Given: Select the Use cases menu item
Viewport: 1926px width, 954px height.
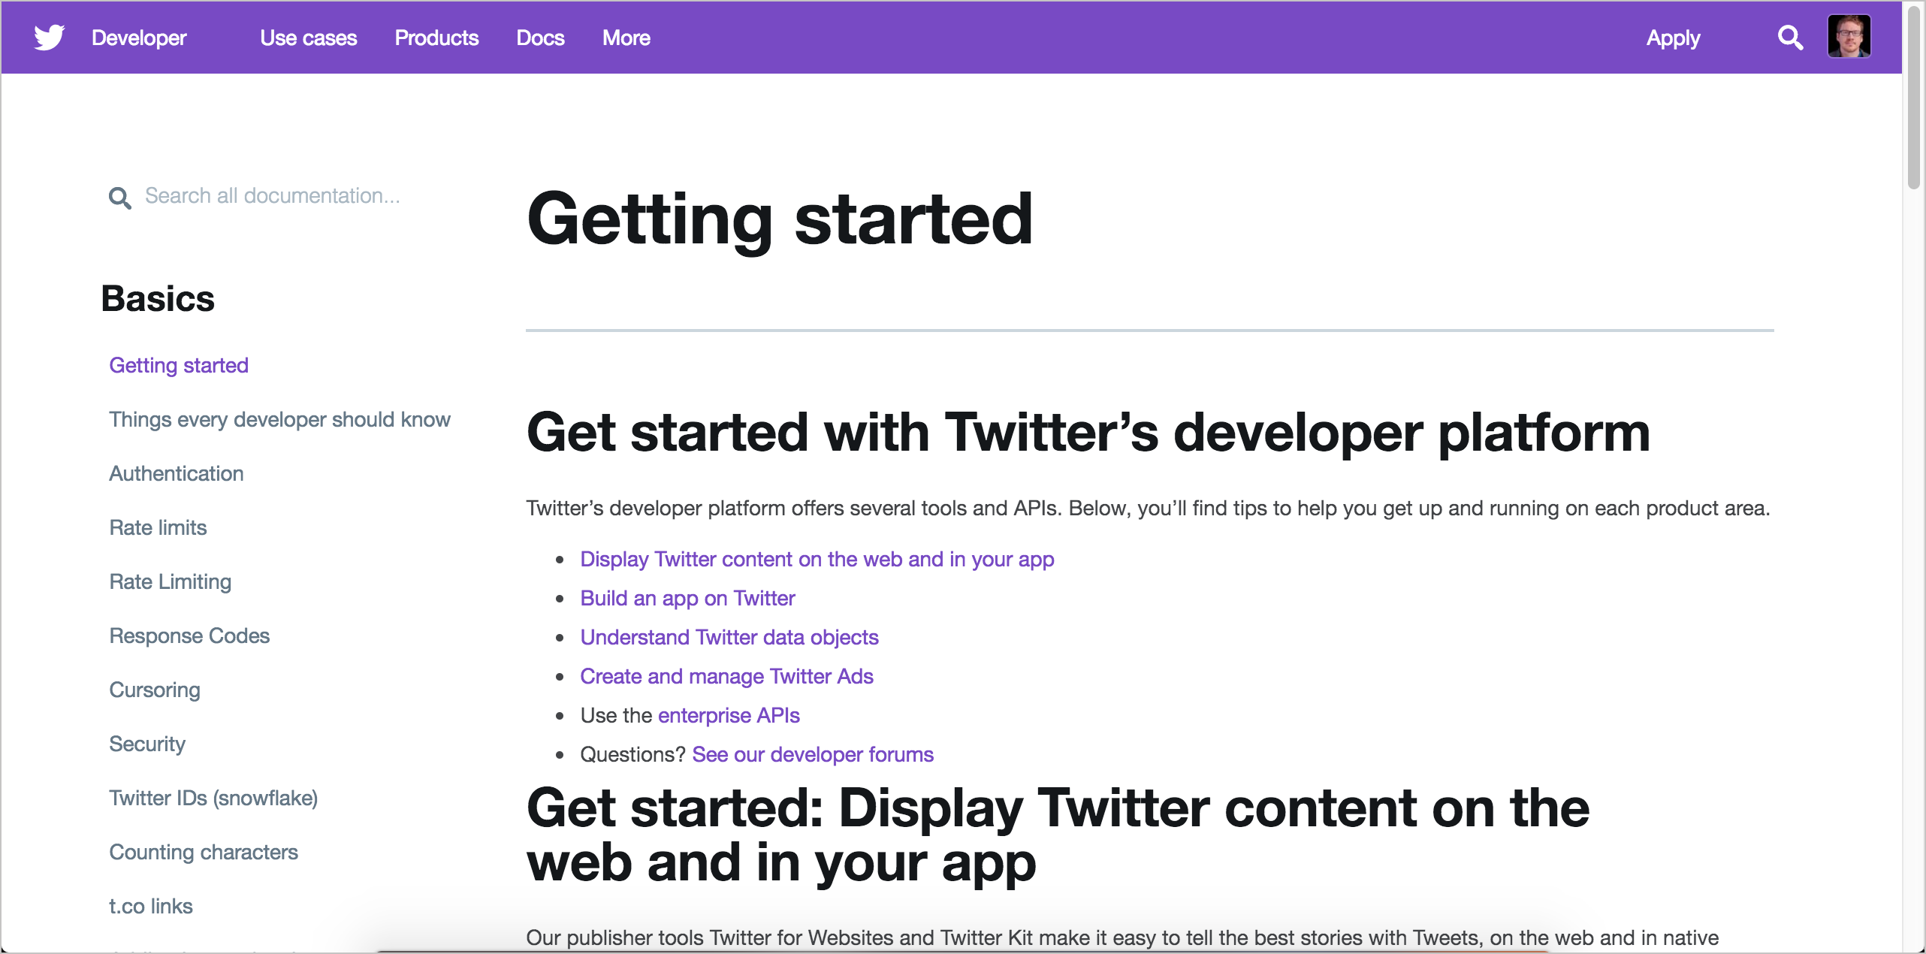Looking at the screenshot, I should point(308,37).
